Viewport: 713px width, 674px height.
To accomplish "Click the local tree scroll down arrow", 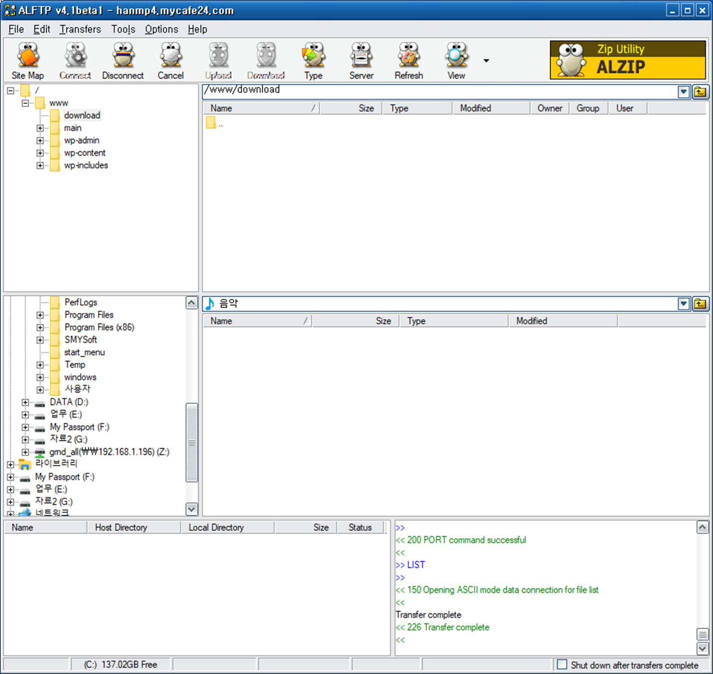I will click(192, 509).
